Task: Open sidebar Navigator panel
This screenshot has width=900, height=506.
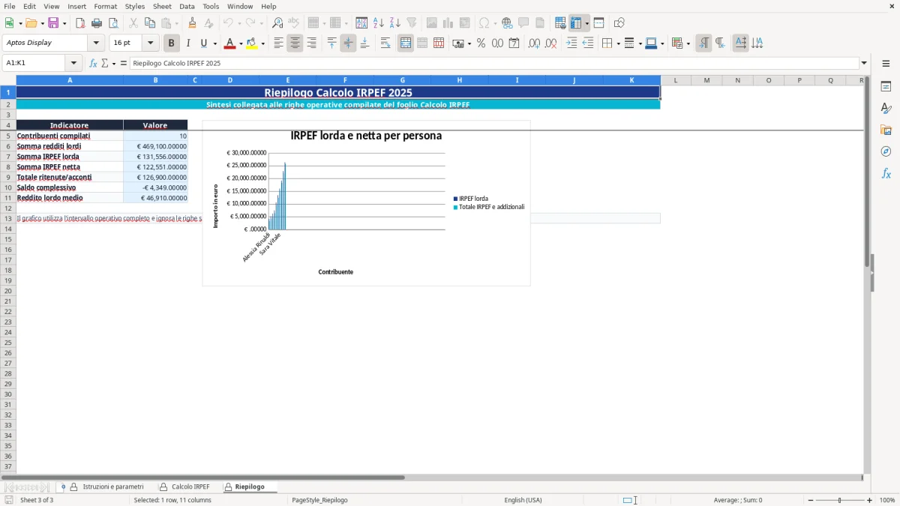Action: 886,151
